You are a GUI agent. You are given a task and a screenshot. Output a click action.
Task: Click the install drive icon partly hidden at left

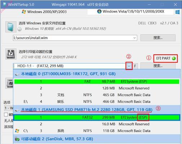coord(9,83)
